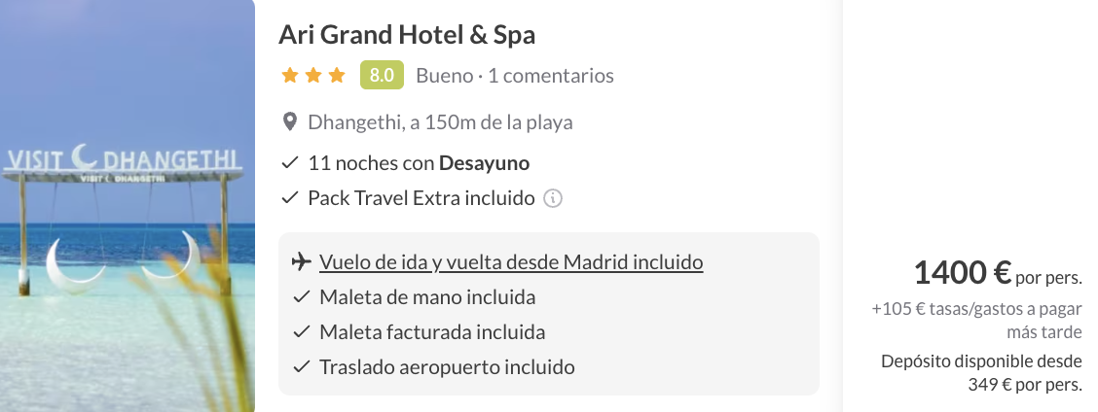This screenshot has height=412, width=1098.
Task: Click checkmark next to Pack Travel Extra incluido
Action: coord(289,198)
